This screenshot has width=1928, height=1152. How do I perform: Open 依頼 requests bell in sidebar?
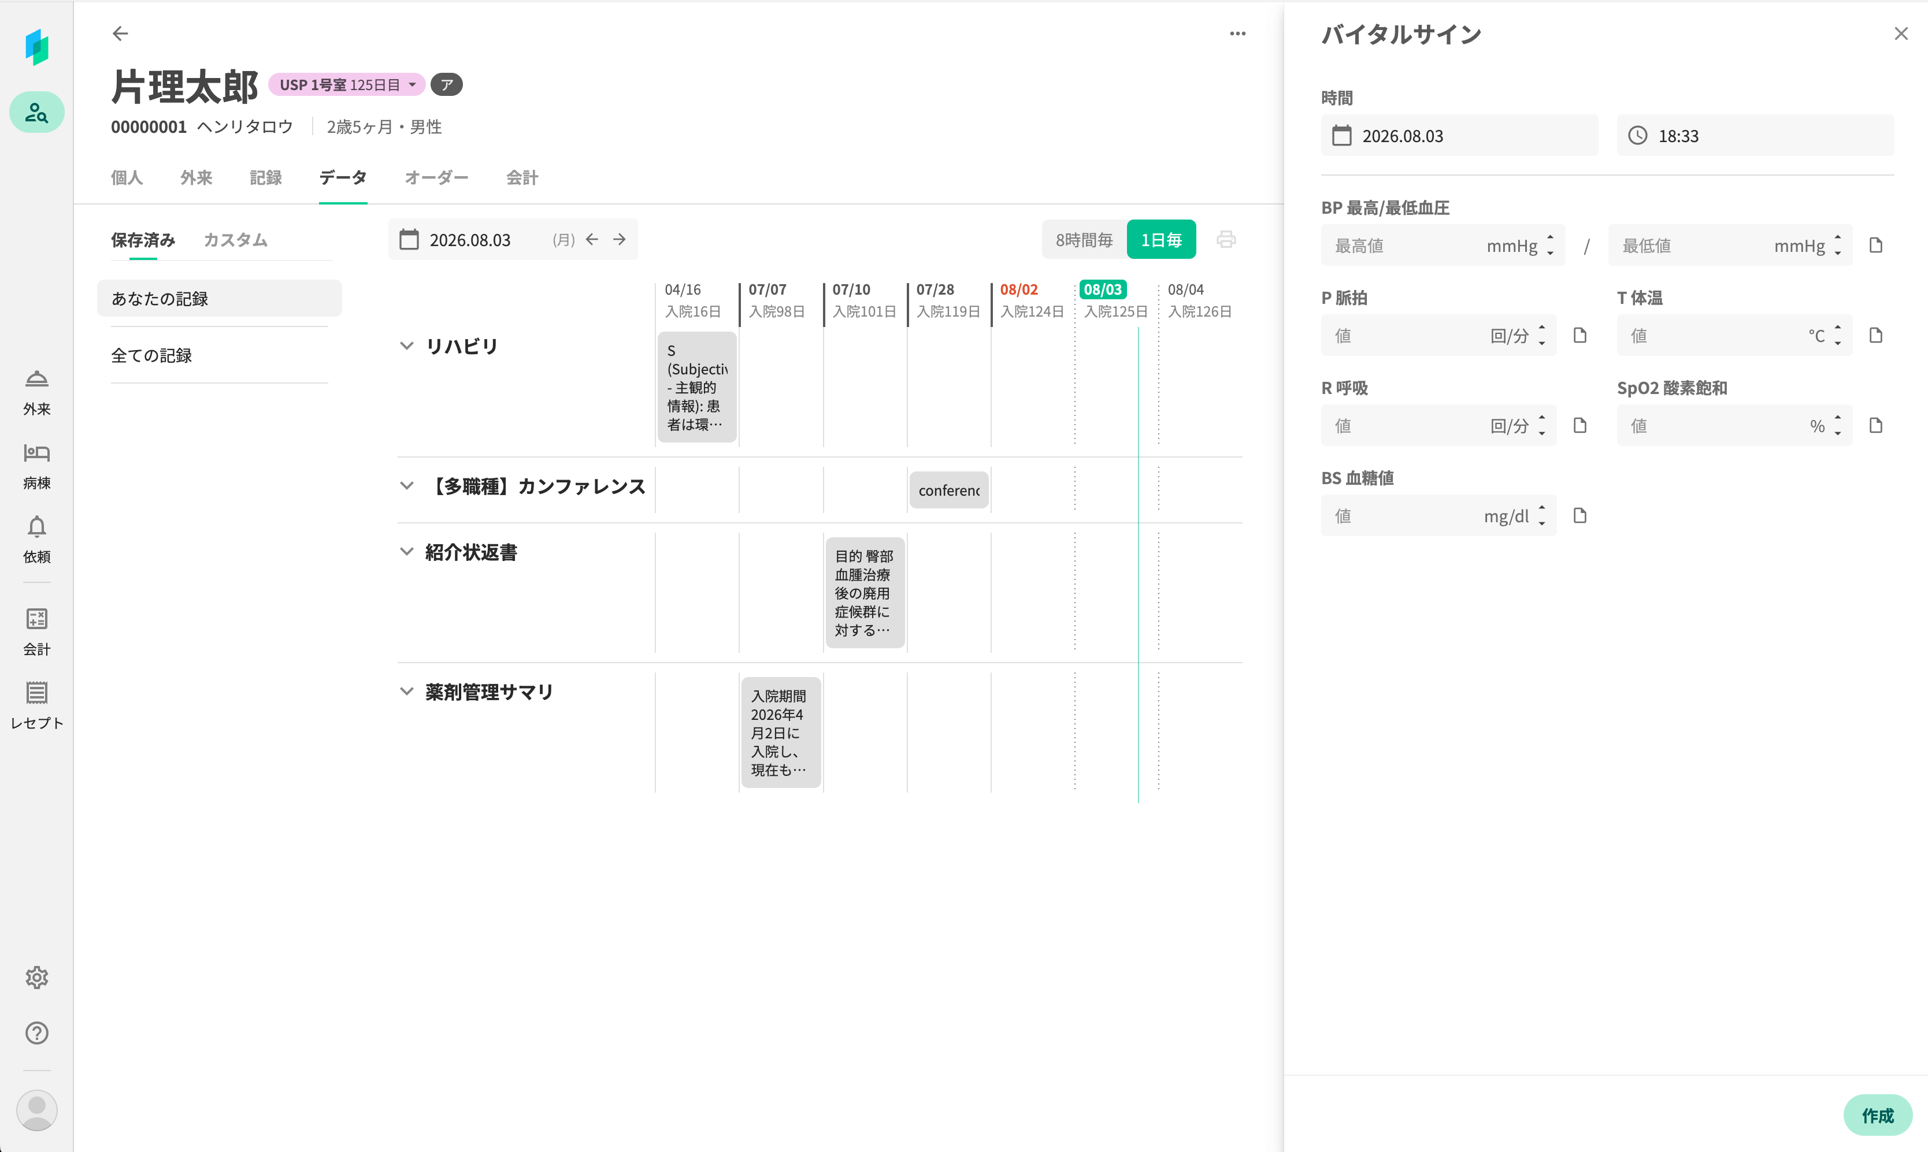pyautogui.click(x=36, y=540)
